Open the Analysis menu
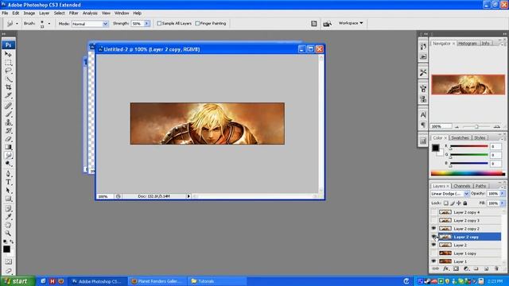 click(90, 13)
